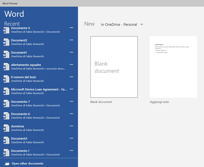Open recent file titled Document3
This screenshot has width=204, height=167.
tap(19, 139)
